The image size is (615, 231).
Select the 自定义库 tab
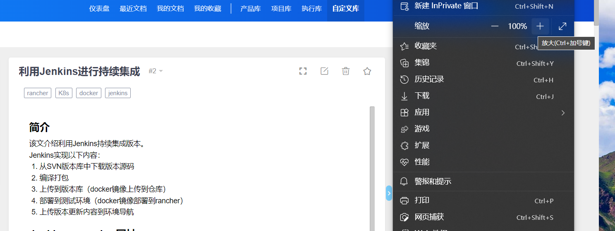click(346, 9)
